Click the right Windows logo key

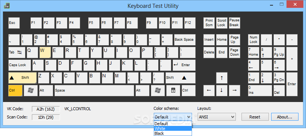(x=157, y=90)
